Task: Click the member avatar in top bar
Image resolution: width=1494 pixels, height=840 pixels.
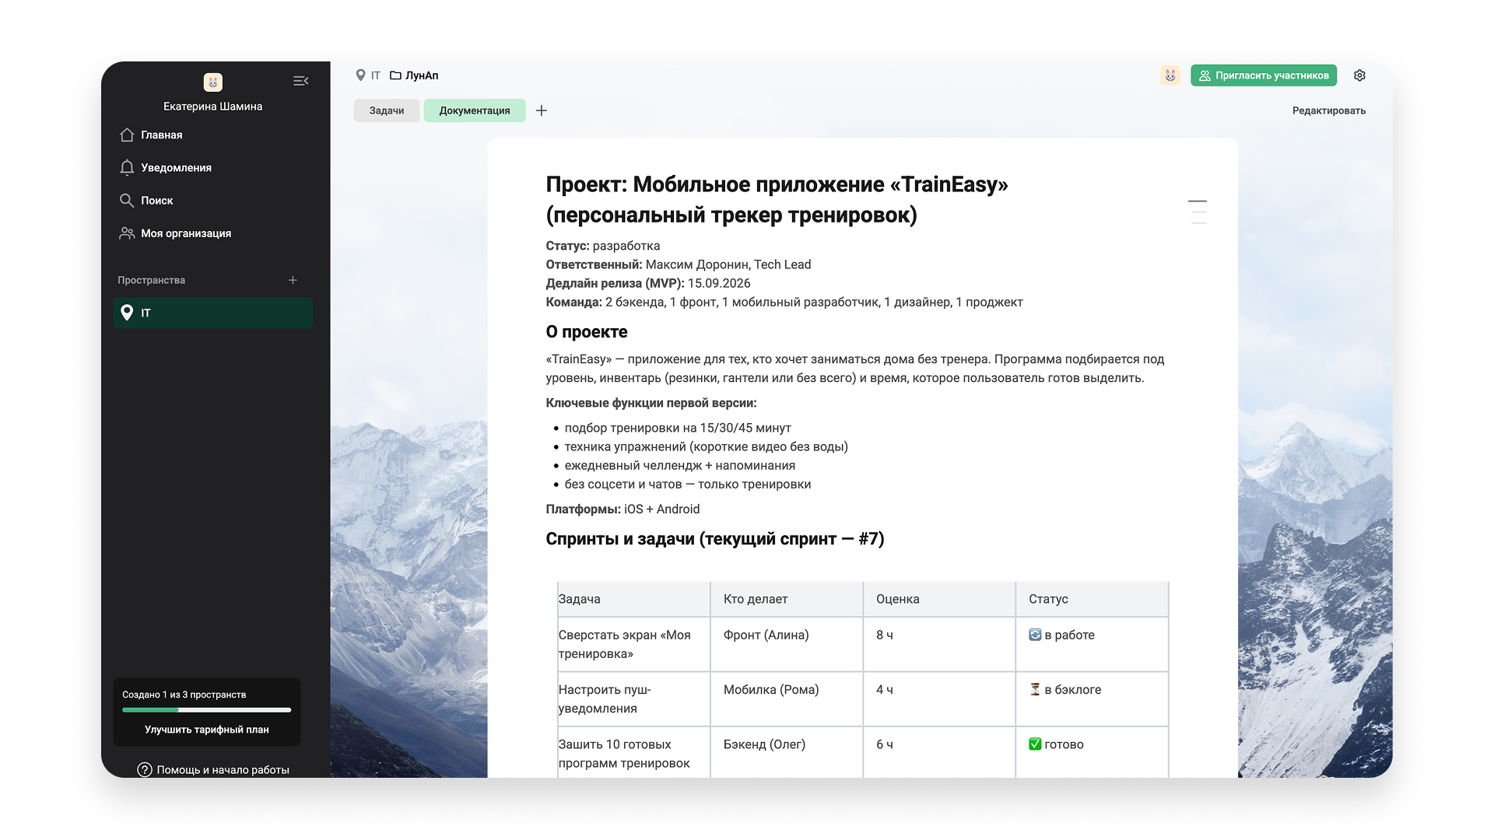Action: (x=1170, y=75)
